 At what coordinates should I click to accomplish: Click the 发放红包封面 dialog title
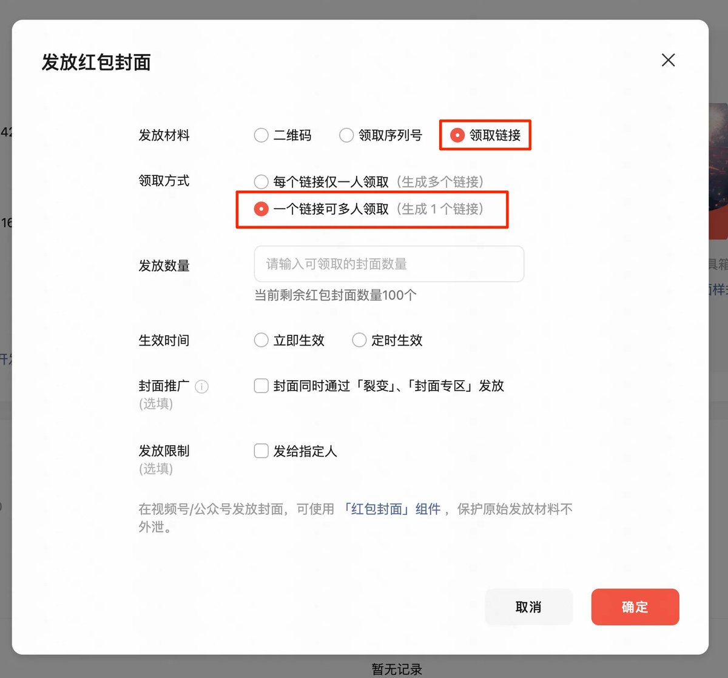96,62
